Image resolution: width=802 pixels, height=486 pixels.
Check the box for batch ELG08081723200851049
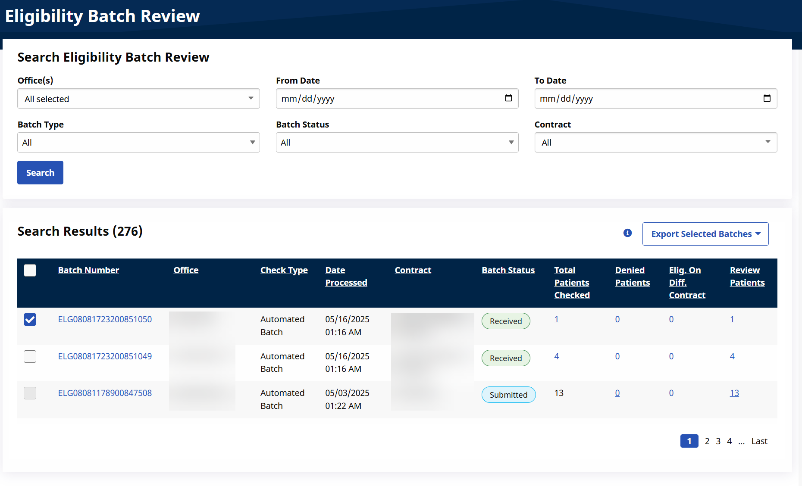(30, 357)
